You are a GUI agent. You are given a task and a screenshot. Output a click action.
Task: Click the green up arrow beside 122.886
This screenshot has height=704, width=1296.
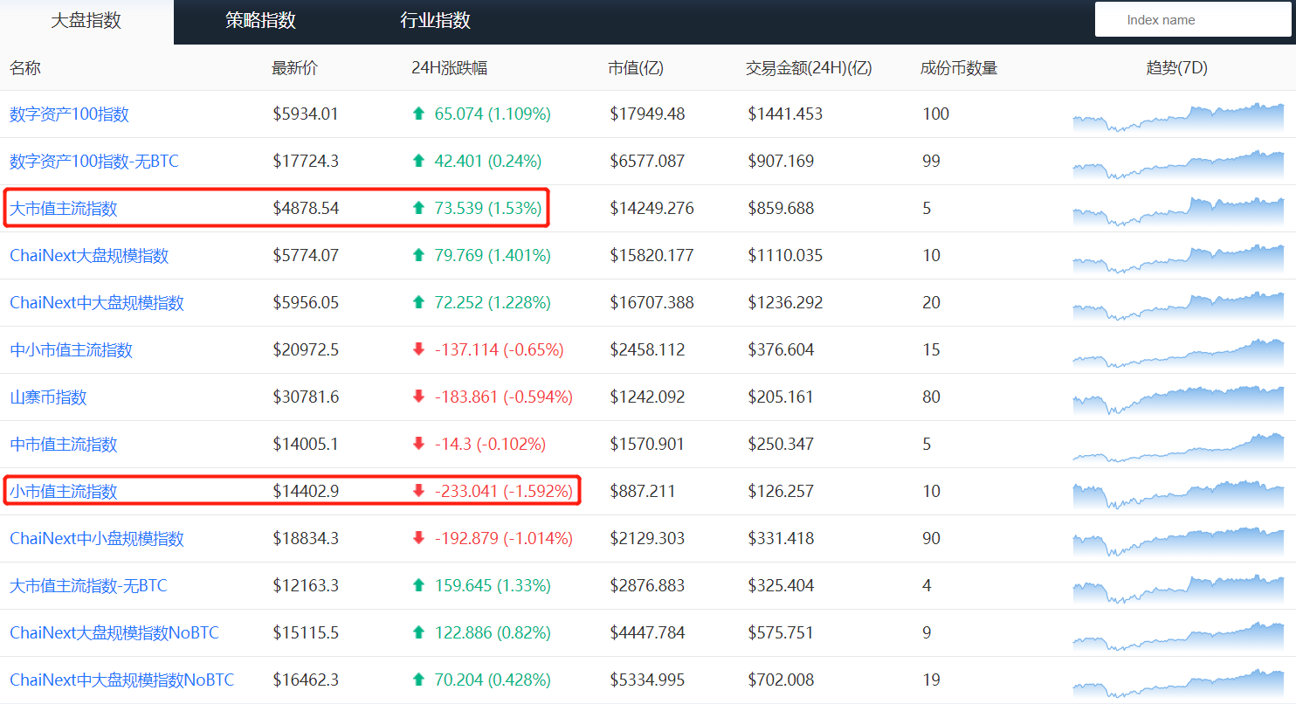coord(418,632)
